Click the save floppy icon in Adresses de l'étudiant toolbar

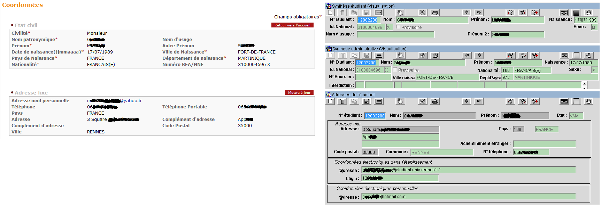click(366, 101)
